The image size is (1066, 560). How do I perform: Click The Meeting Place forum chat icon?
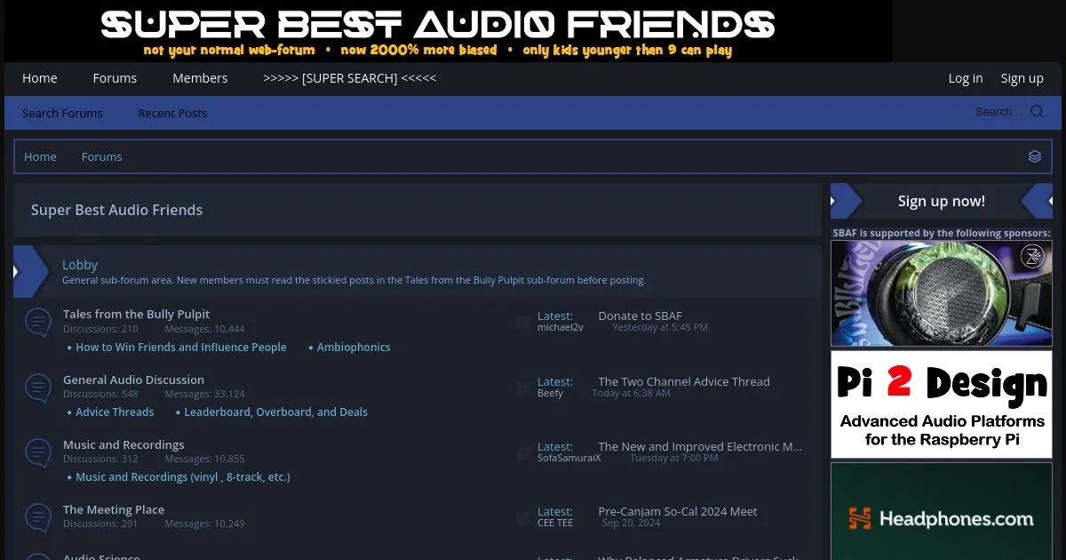37,517
